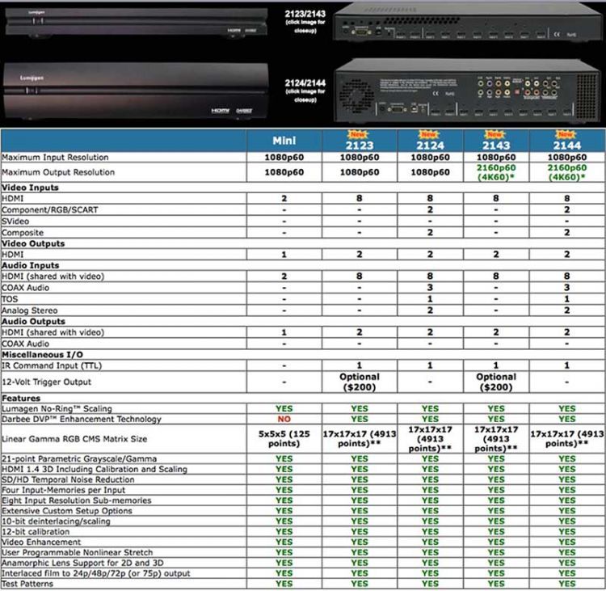Click 17x17x17 (4913 points) under 2123
606x591 pixels.
(360, 439)
